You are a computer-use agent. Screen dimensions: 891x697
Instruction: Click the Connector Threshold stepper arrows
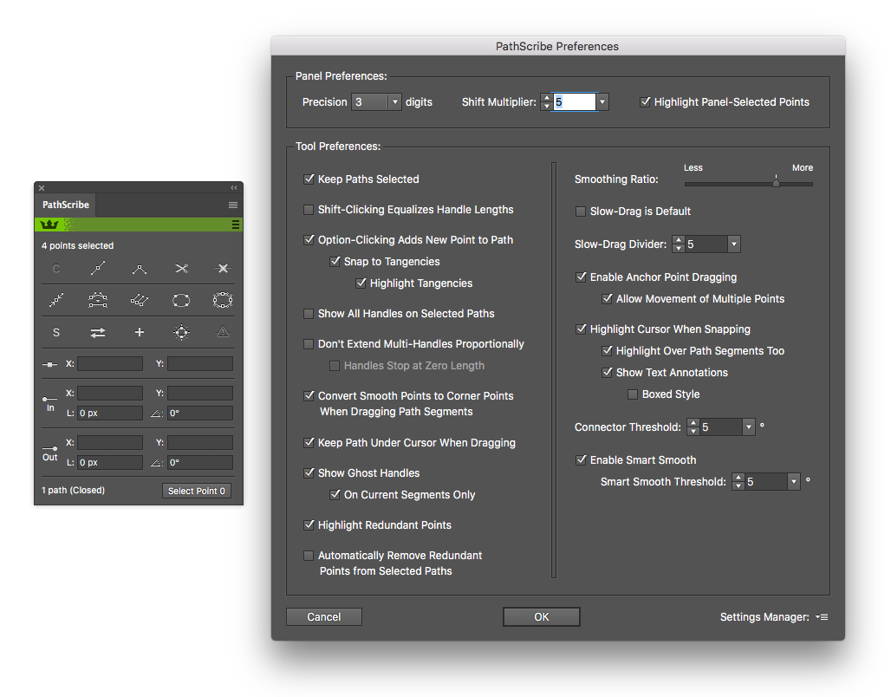pyautogui.click(x=693, y=427)
